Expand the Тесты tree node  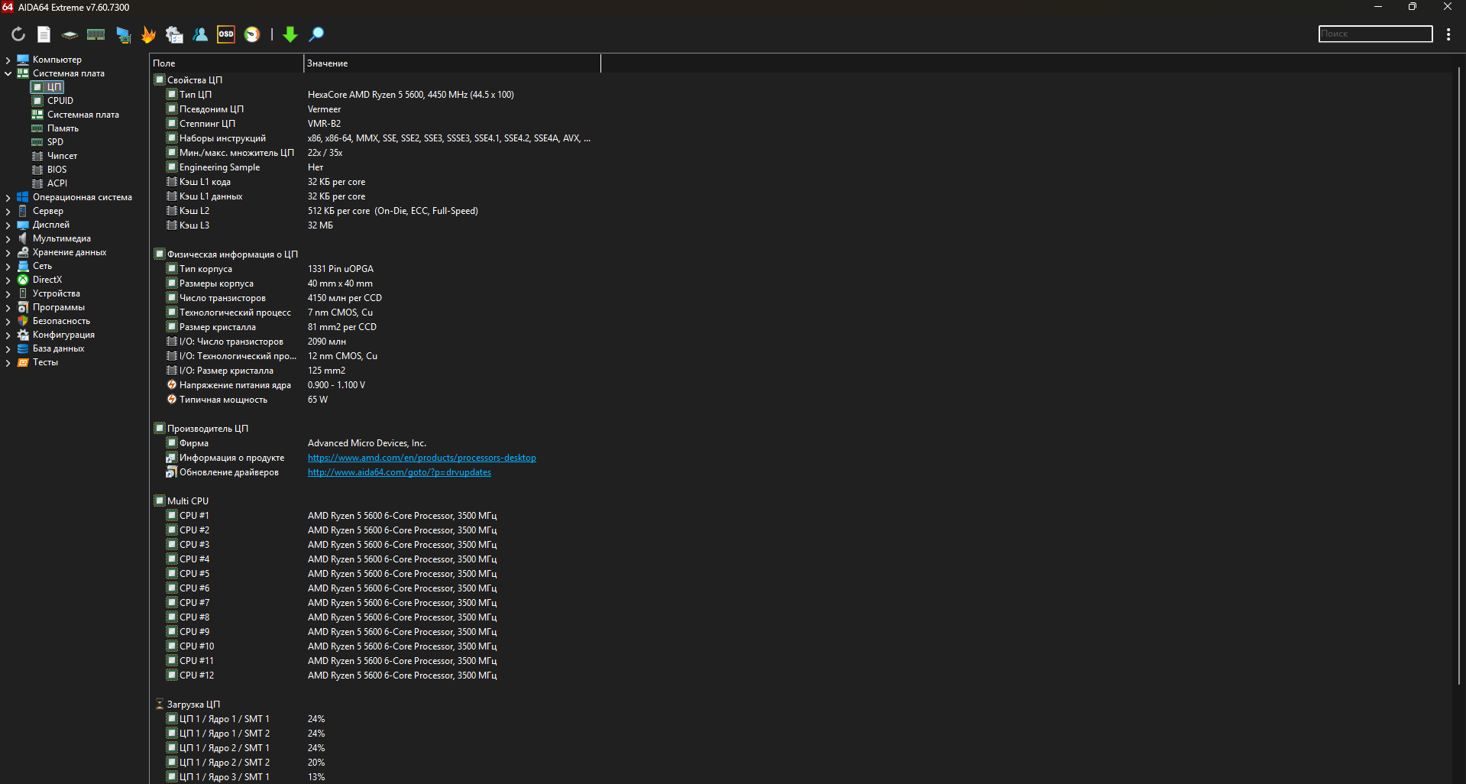pos(8,362)
